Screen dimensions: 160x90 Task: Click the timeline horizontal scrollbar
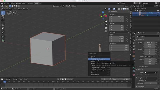pos(66,87)
